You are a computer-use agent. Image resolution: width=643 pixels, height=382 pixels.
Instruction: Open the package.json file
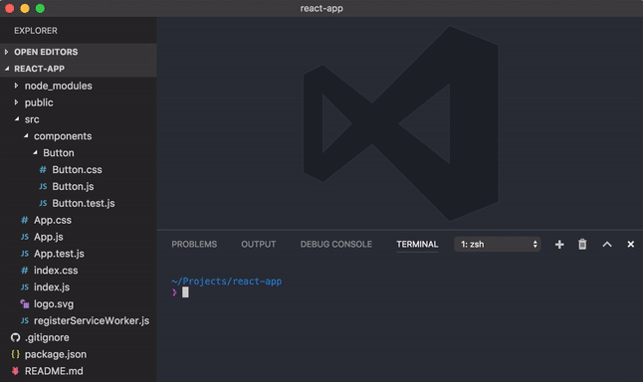coord(56,354)
